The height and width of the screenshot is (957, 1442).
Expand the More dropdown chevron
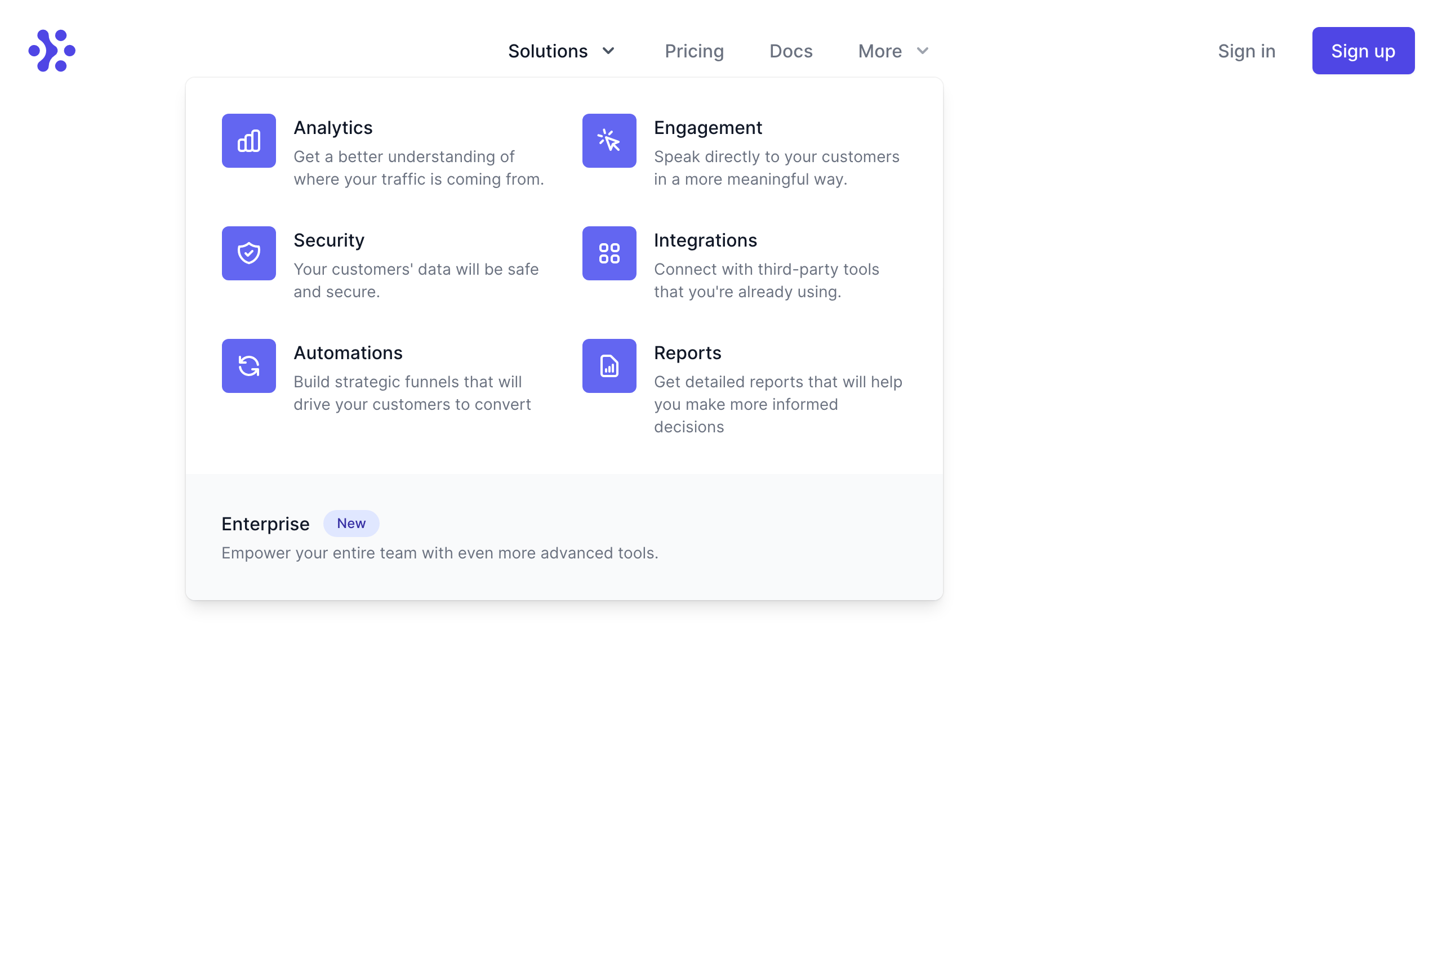(922, 51)
